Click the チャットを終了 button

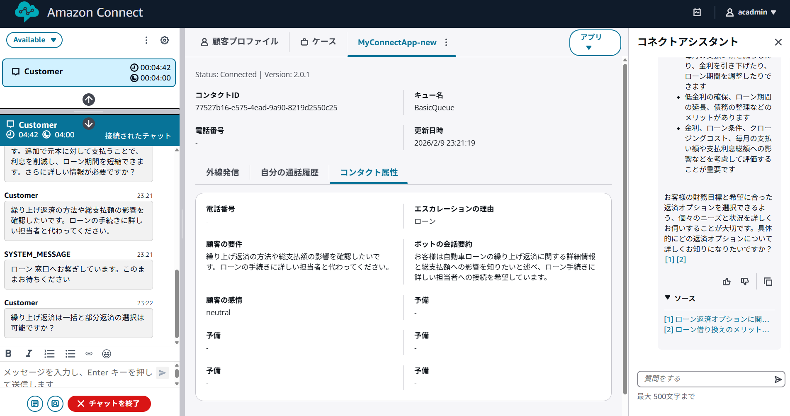[109, 404]
